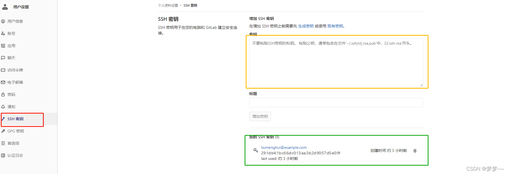
Task: Open the liumenghui@example.com key link
Action: pyautogui.click(x=284, y=147)
